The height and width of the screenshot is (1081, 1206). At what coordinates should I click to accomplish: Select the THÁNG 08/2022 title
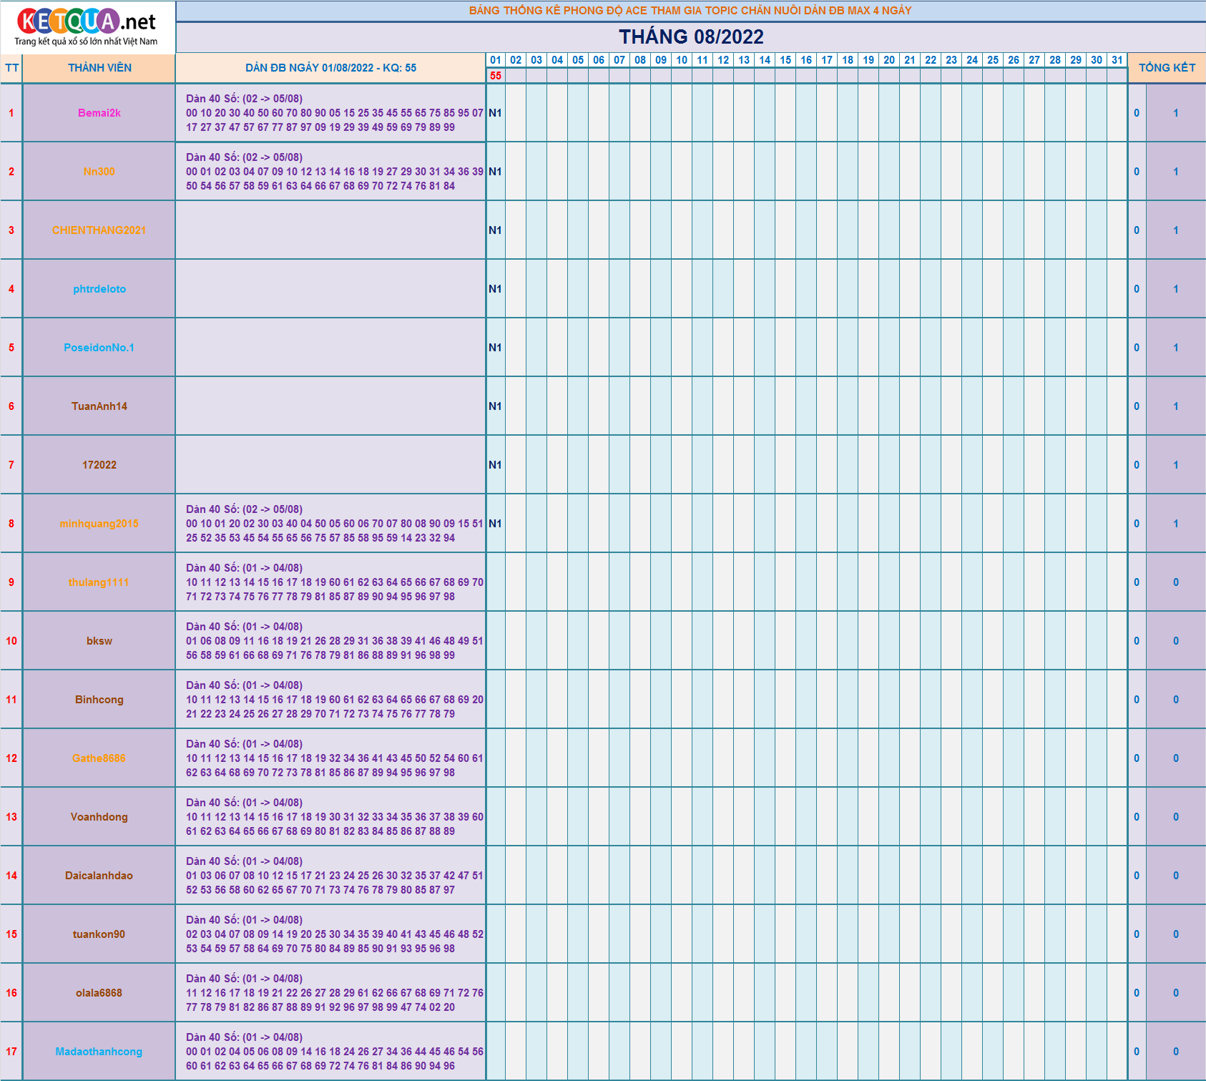coord(691,36)
